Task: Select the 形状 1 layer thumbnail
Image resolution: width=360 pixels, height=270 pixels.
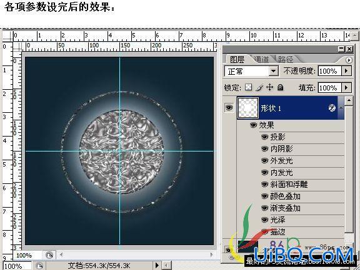Action: (248, 108)
